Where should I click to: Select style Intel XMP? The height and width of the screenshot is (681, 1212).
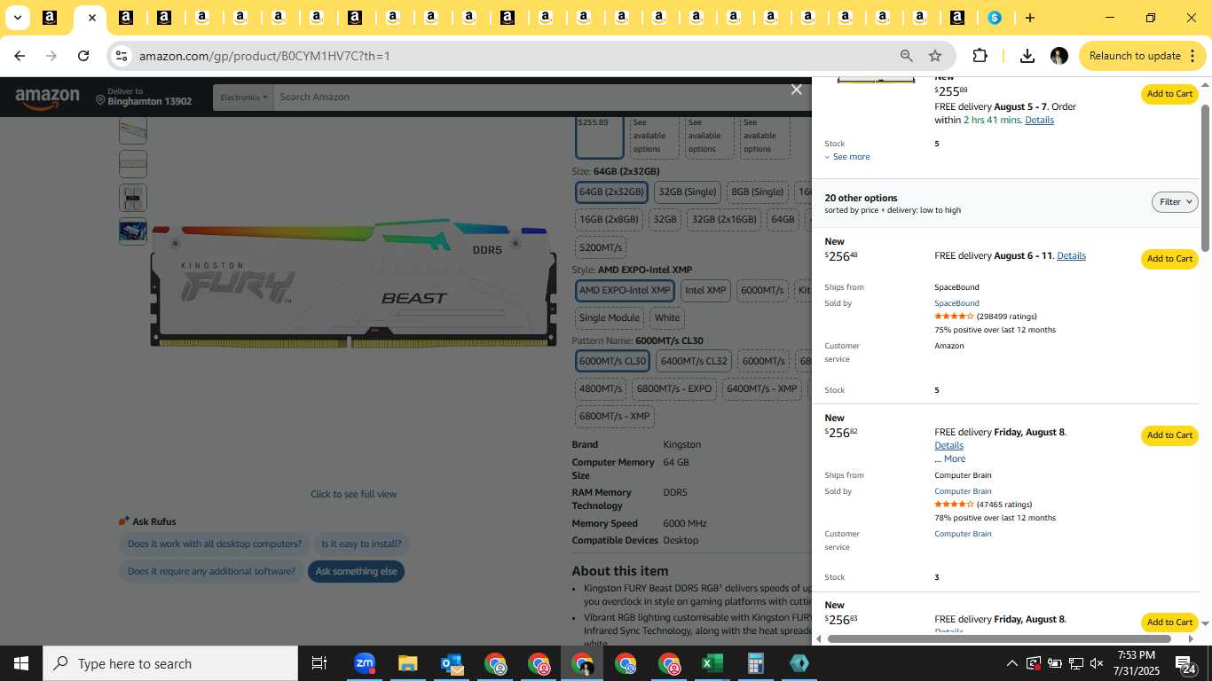(705, 291)
